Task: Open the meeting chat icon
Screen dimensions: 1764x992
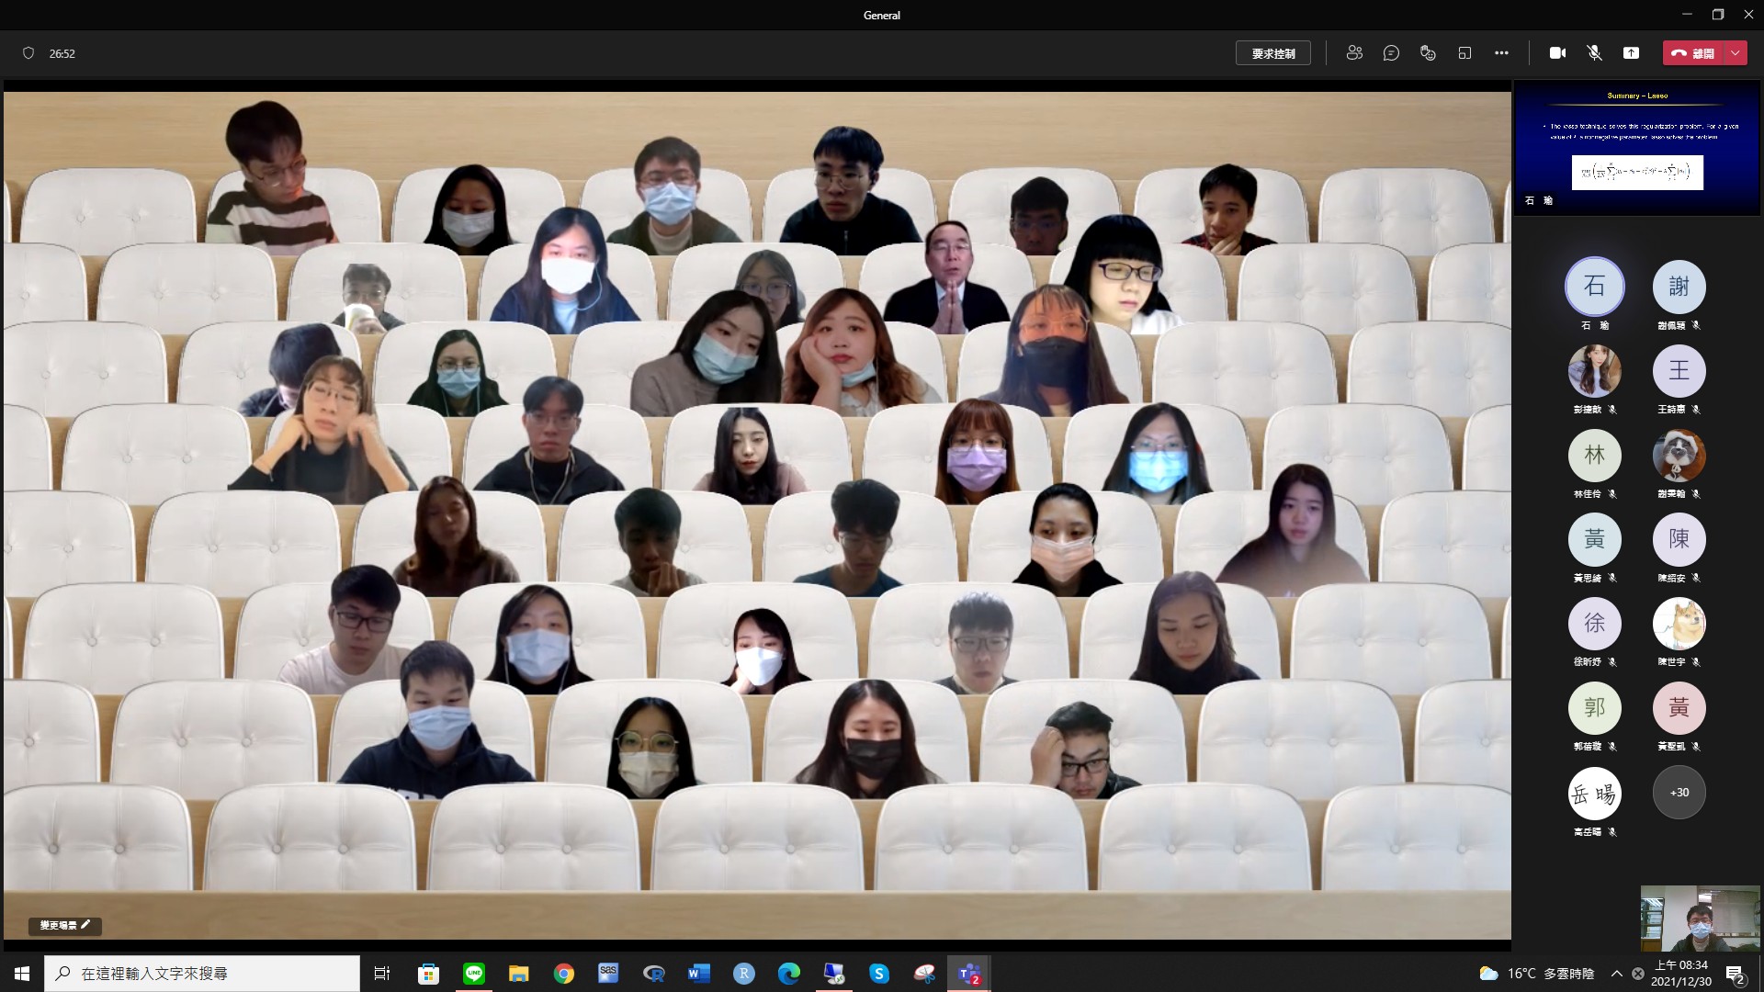Action: 1391,53
